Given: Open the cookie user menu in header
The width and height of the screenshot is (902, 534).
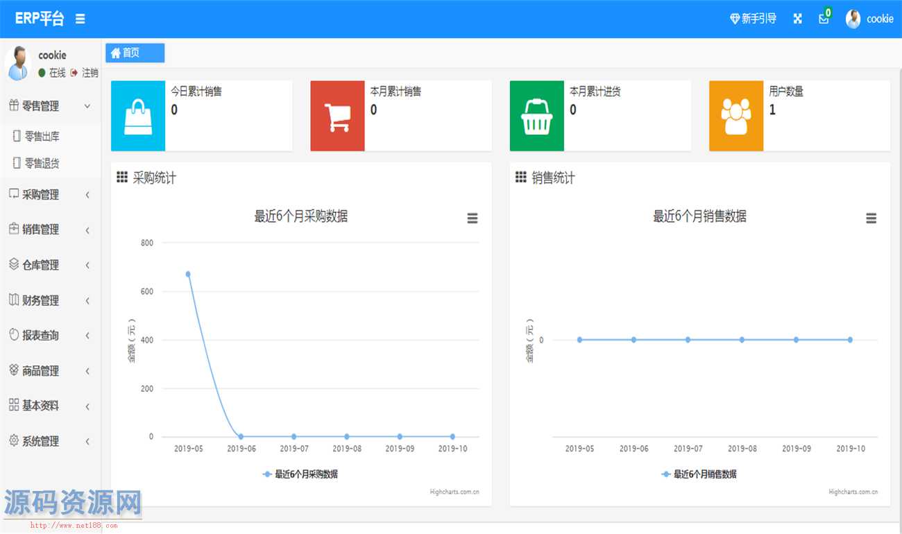Looking at the screenshot, I should click(870, 19).
